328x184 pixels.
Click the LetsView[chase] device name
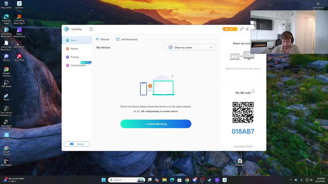(127, 39)
